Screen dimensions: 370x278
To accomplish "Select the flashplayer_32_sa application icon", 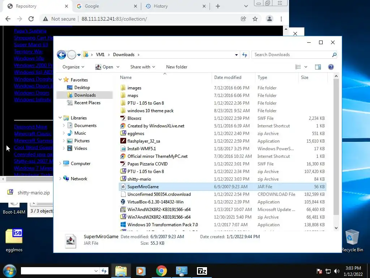I will [x=123, y=141].
